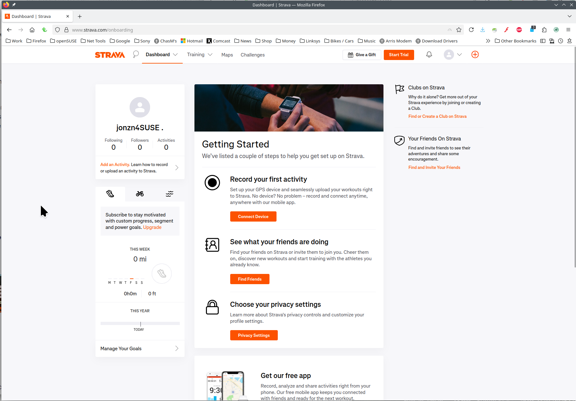Click the Add an Activity link
This screenshot has height=401, width=576.
115,165
